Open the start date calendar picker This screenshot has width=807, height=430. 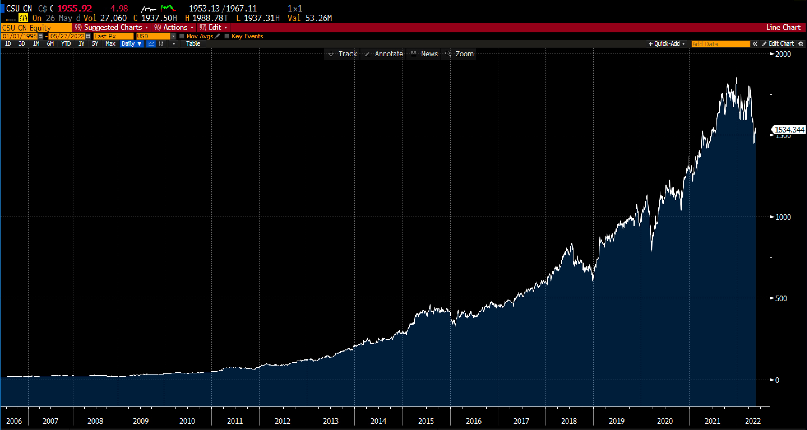pos(40,36)
